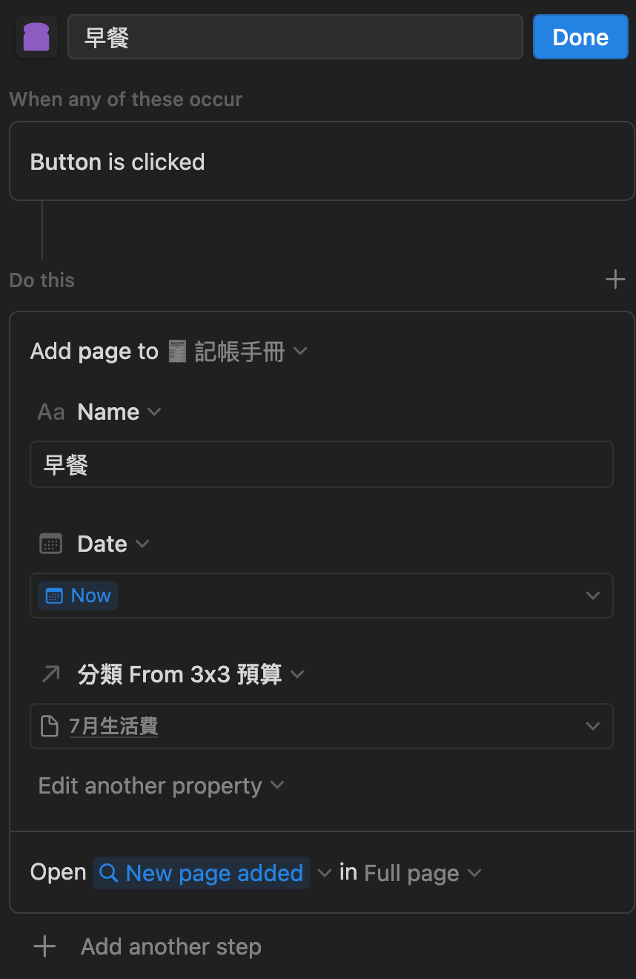Select the Now date token
The image size is (636, 979).
tap(78, 596)
